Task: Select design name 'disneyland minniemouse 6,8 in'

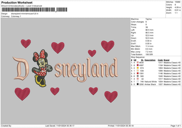Action: 25,14
